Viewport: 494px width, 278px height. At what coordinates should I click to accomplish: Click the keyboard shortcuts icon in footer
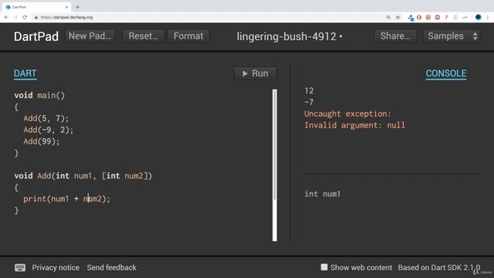point(20,268)
